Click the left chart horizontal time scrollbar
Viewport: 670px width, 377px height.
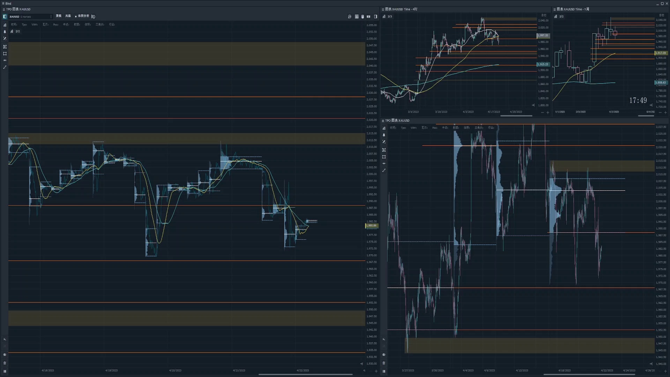coord(305,374)
